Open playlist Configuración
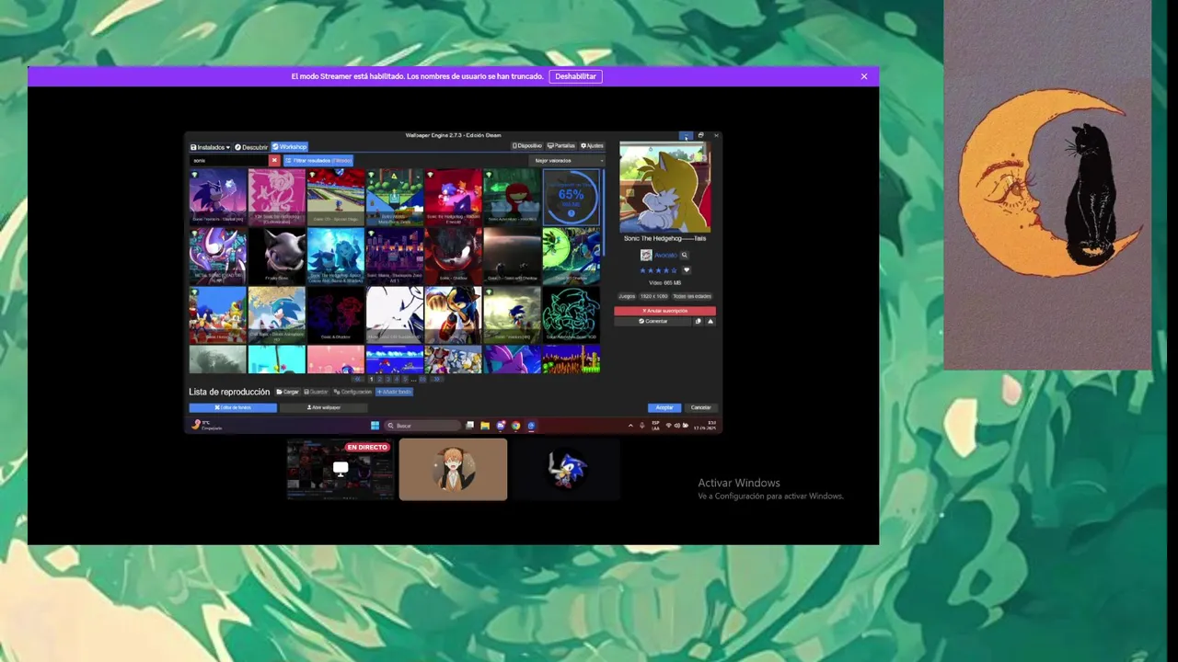 (x=352, y=392)
